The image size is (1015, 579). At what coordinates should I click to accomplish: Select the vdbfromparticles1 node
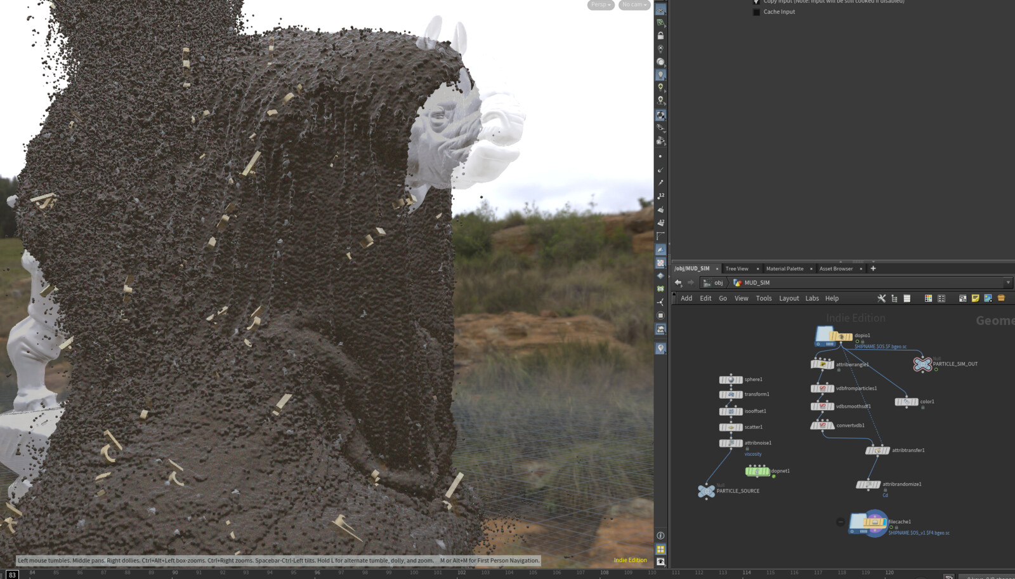(x=822, y=389)
